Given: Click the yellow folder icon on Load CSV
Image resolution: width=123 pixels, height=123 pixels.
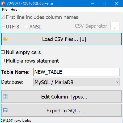Looking at the screenshot, I should [x=5, y=39].
